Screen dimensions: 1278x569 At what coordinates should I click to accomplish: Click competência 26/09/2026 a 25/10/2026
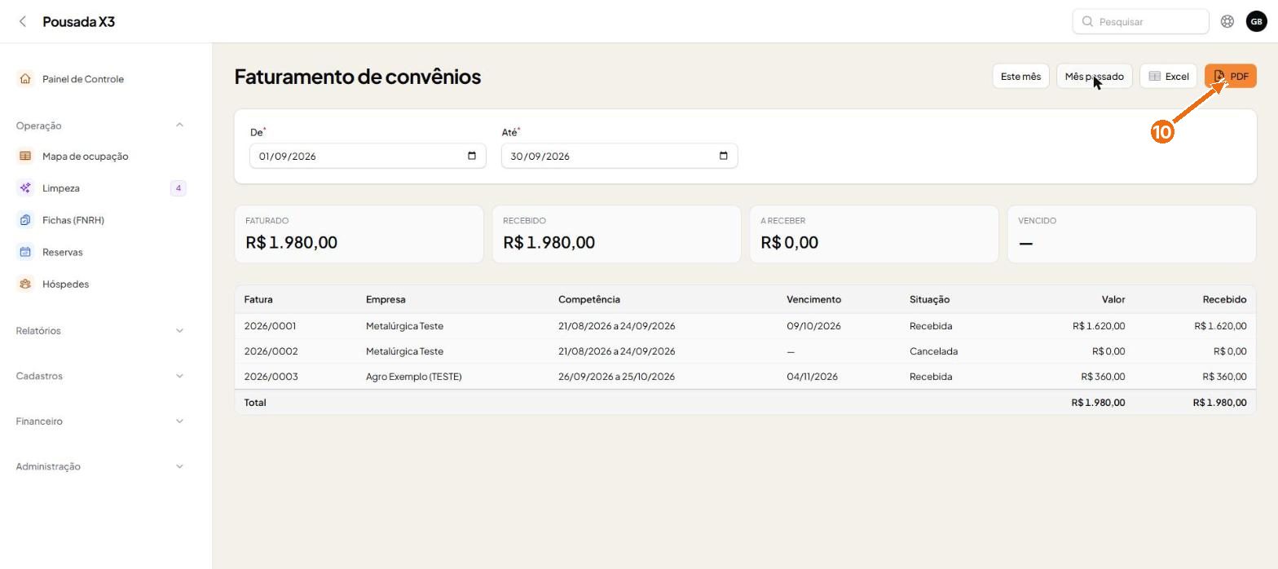point(616,377)
